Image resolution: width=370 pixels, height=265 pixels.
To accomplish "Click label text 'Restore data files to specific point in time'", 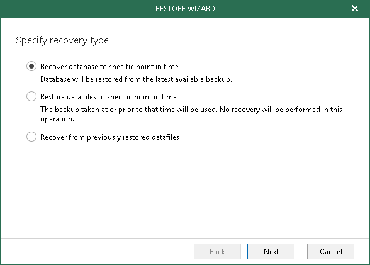I will 108,97.
